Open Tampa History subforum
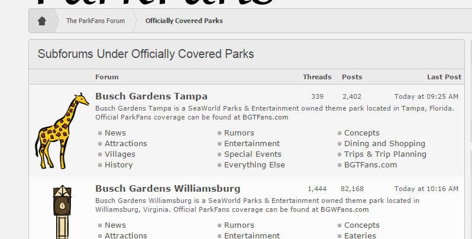The image size is (472, 239). pos(119,165)
